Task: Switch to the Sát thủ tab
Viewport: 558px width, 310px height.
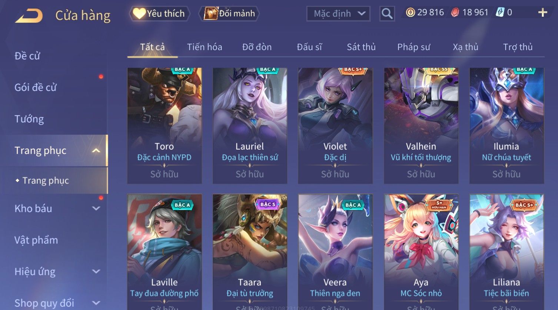Action: [361, 47]
